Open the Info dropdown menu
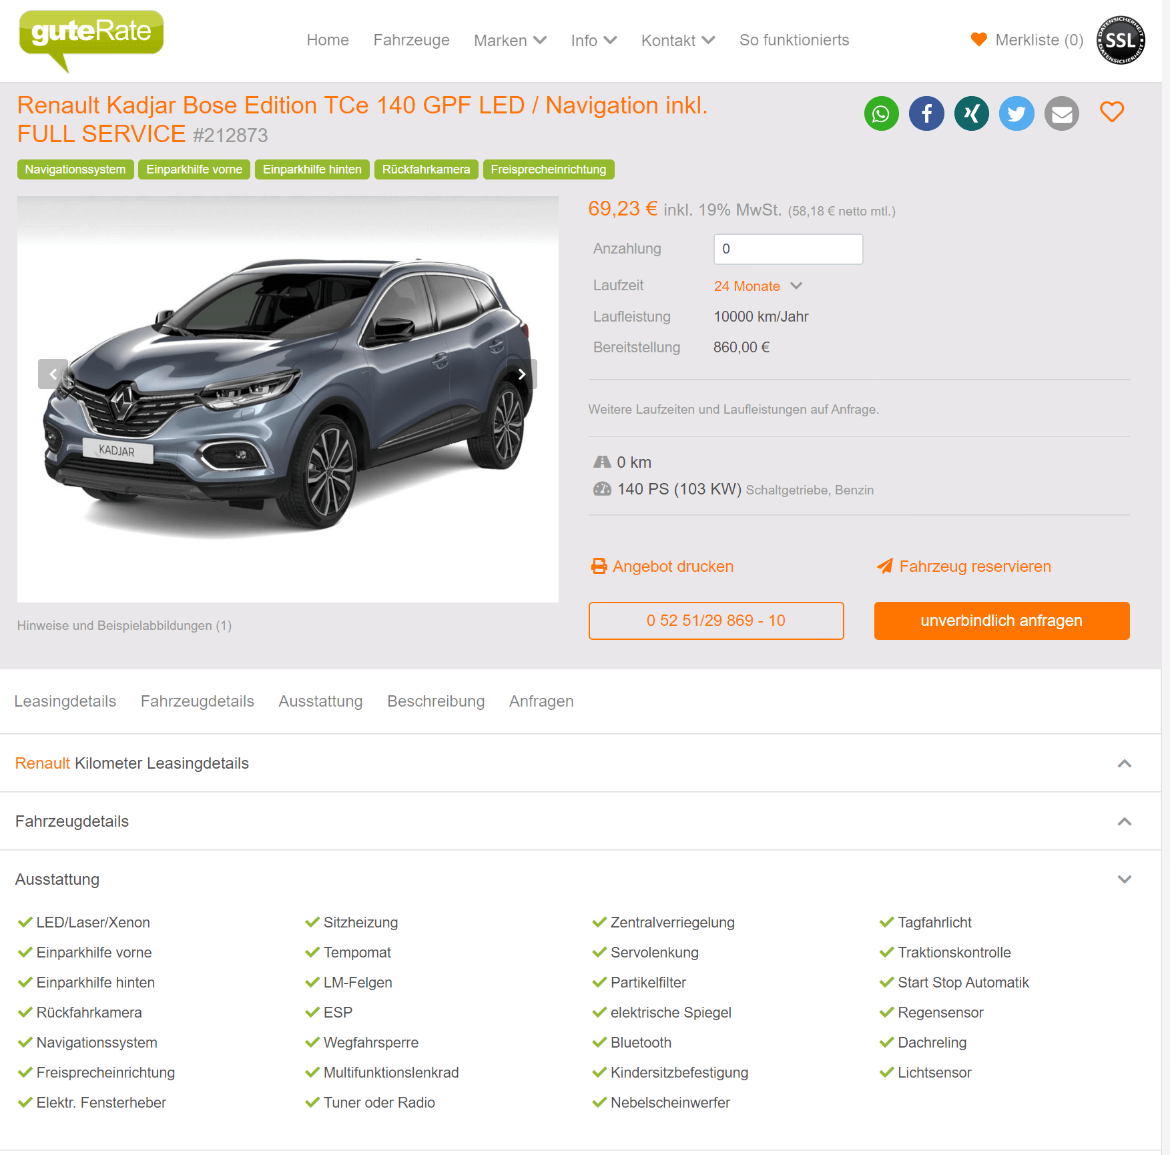 pyautogui.click(x=593, y=41)
